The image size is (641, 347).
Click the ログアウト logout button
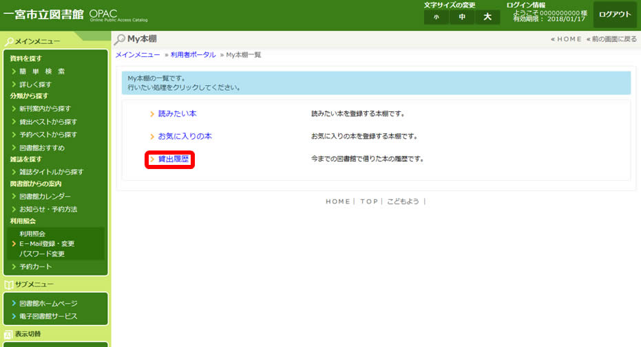(x=615, y=14)
